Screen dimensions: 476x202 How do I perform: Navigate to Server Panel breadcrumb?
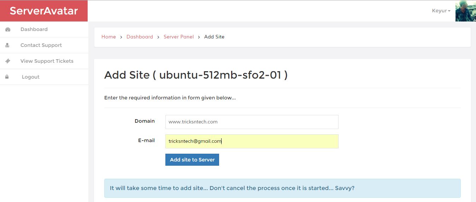pos(178,37)
